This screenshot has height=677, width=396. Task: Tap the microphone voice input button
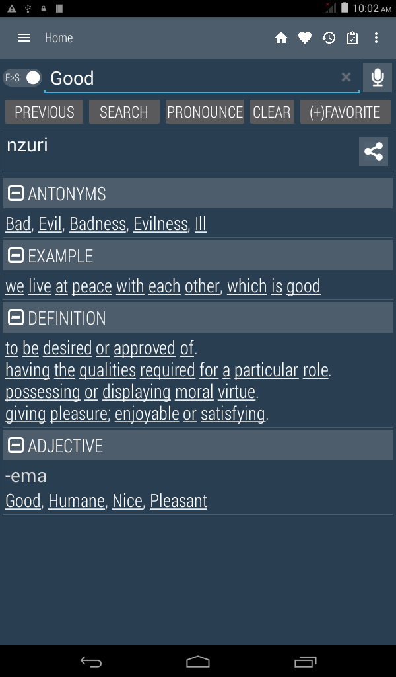pos(378,78)
